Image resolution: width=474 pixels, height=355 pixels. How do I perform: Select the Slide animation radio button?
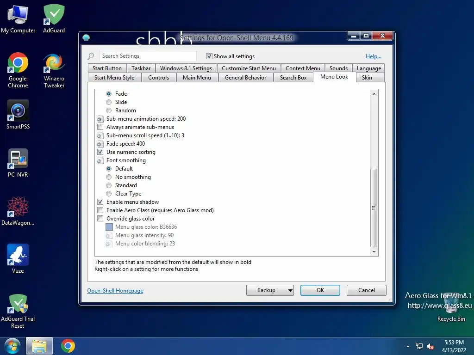coord(109,102)
